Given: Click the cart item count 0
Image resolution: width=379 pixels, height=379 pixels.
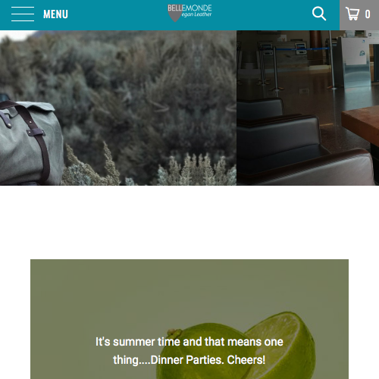Looking at the screenshot, I should click(x=368, y=14).
